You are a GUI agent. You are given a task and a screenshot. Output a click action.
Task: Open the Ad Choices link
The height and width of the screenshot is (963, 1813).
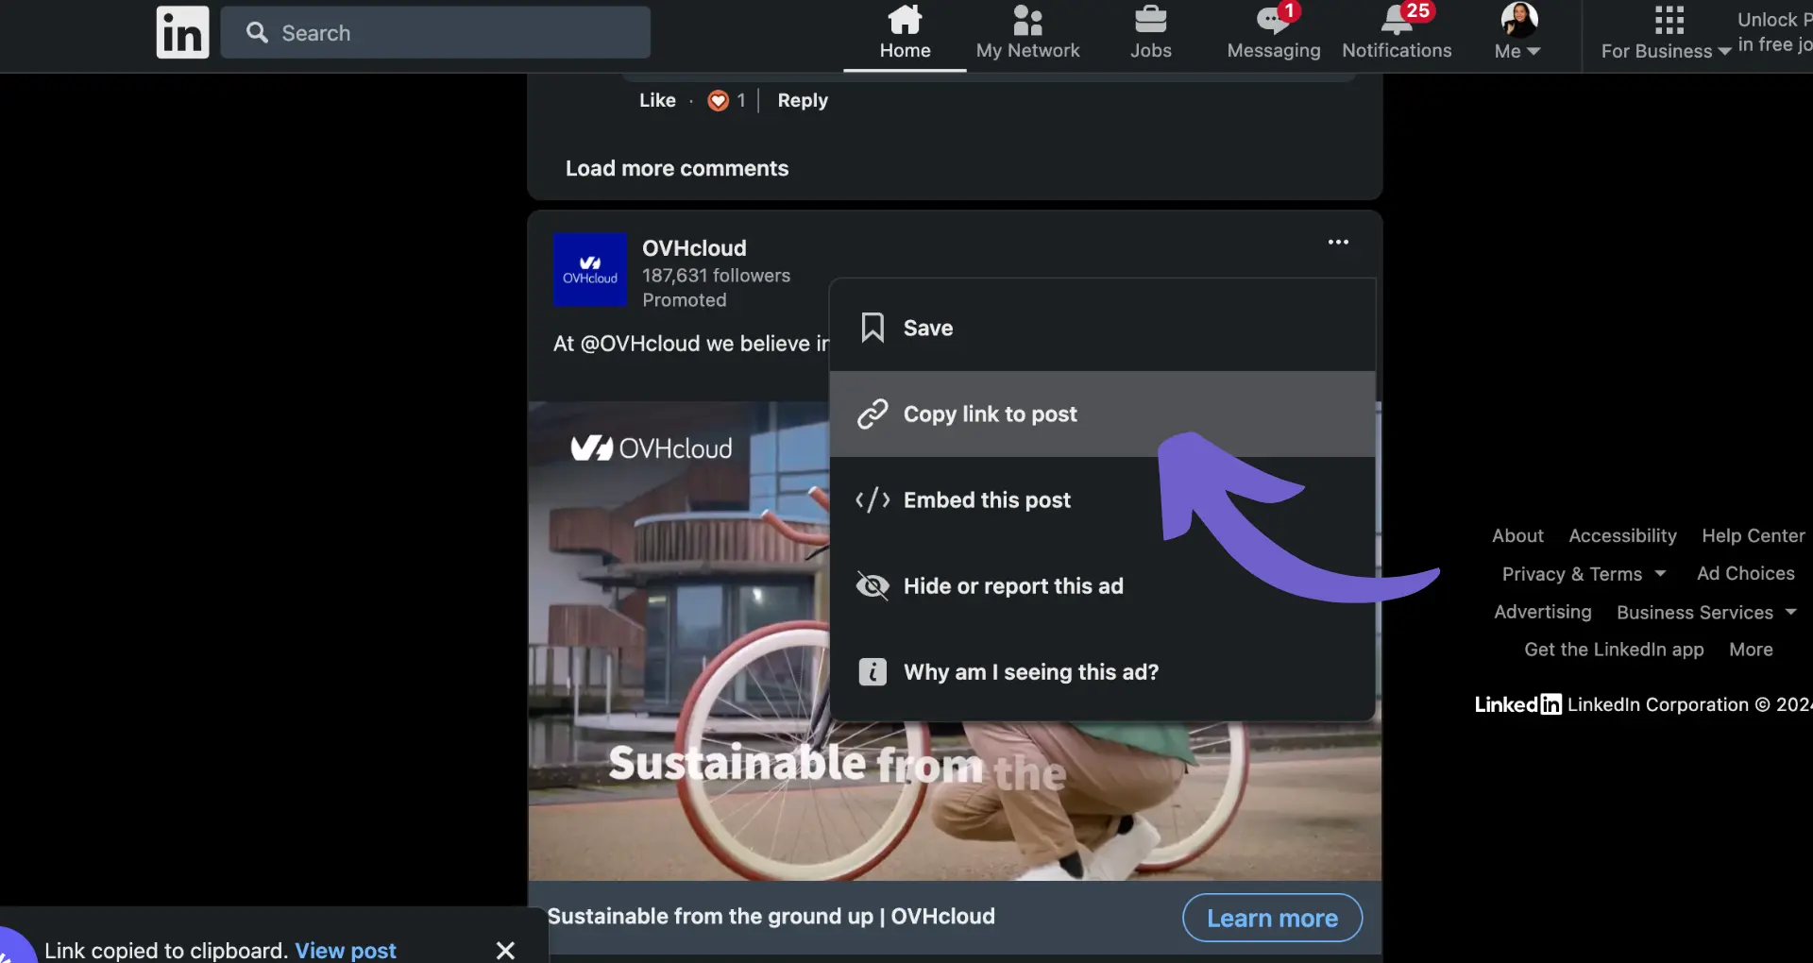pos(1745,573)
